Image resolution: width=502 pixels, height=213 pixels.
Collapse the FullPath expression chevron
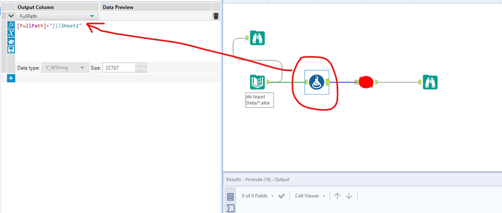(x=11, y=16)
